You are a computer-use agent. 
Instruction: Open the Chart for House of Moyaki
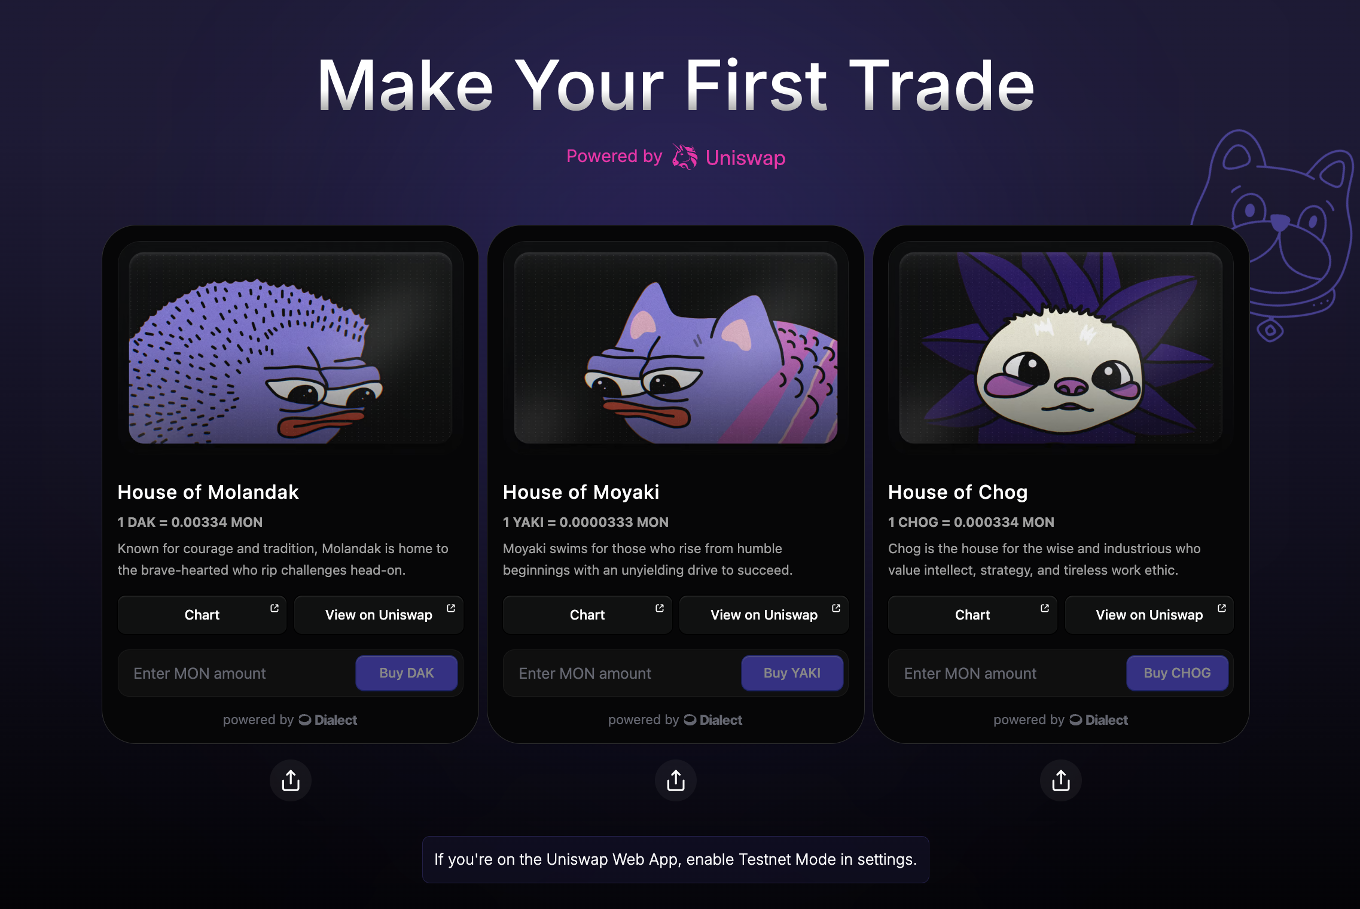pyautogui.click(x=587, y=615)
